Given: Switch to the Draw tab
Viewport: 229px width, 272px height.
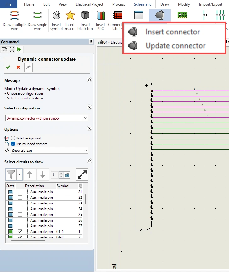Looking at the screenshot, I should coord(165,4).
